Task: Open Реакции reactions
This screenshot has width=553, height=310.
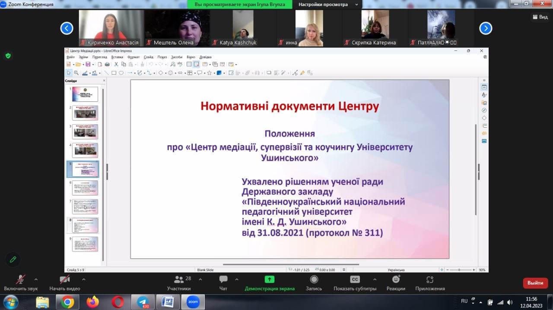Action: click(396, 283)
